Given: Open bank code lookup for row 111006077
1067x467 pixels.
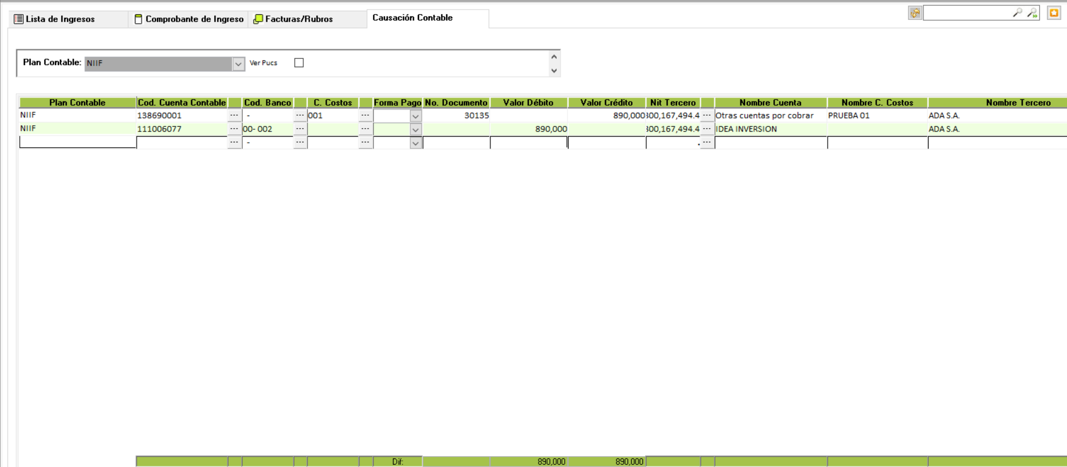Looking at the screenshot, I should 300,129.
